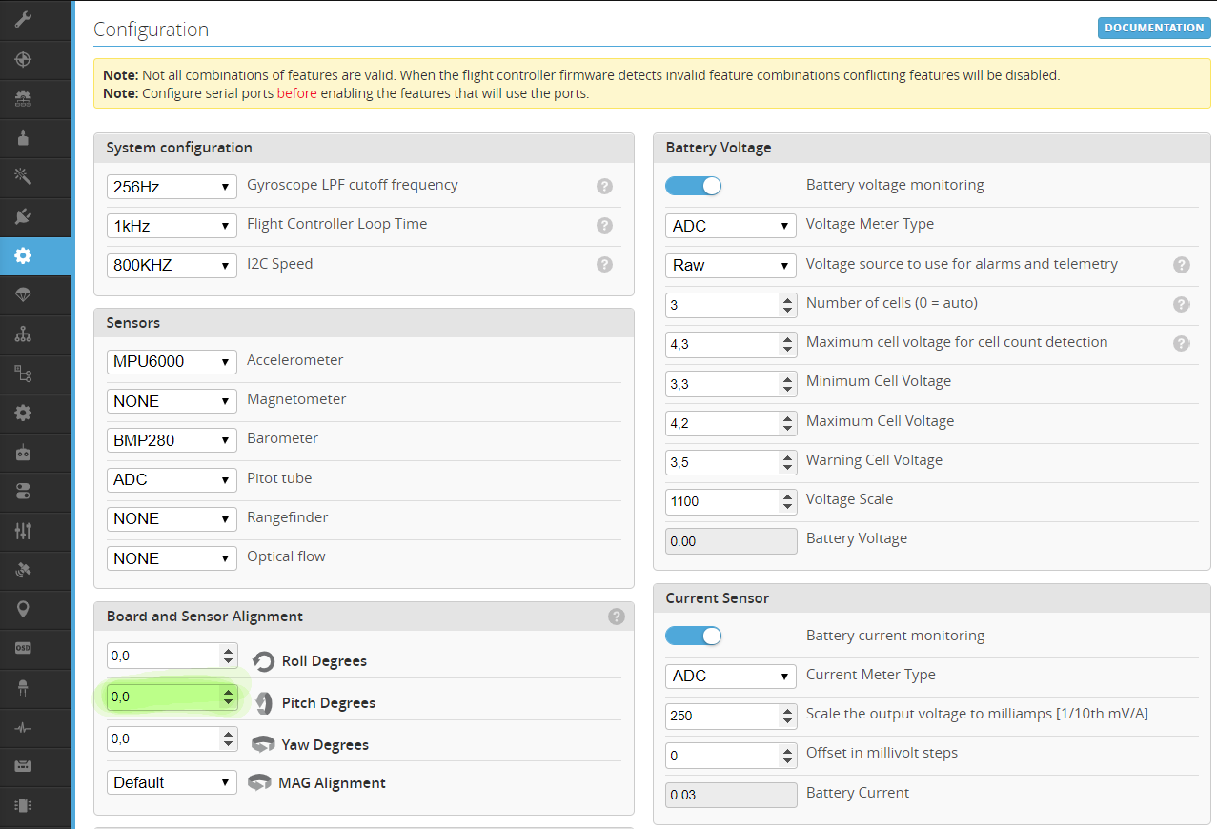
Task: Expand the Accelerometer MPU6000 dropdown
Action: 172,362
